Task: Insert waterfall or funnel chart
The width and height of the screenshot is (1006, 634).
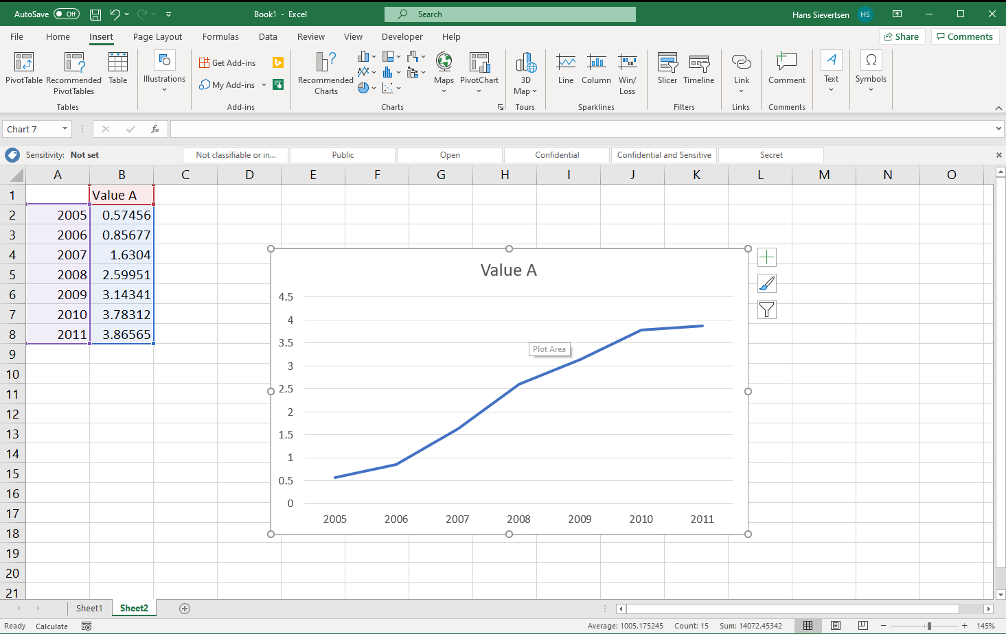Action: (x=416, y=56)
